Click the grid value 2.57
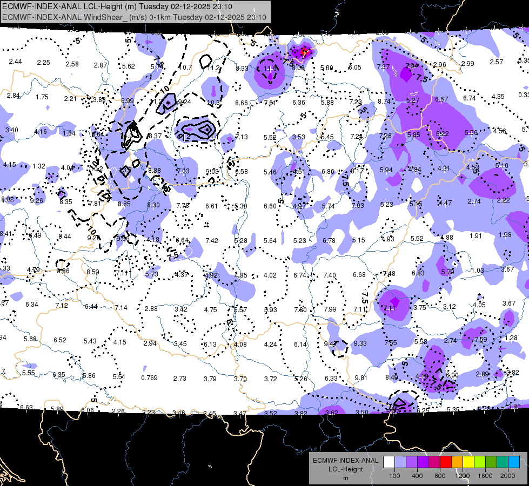Viewport: 529px width, 486px height. (x=497, y=62)
